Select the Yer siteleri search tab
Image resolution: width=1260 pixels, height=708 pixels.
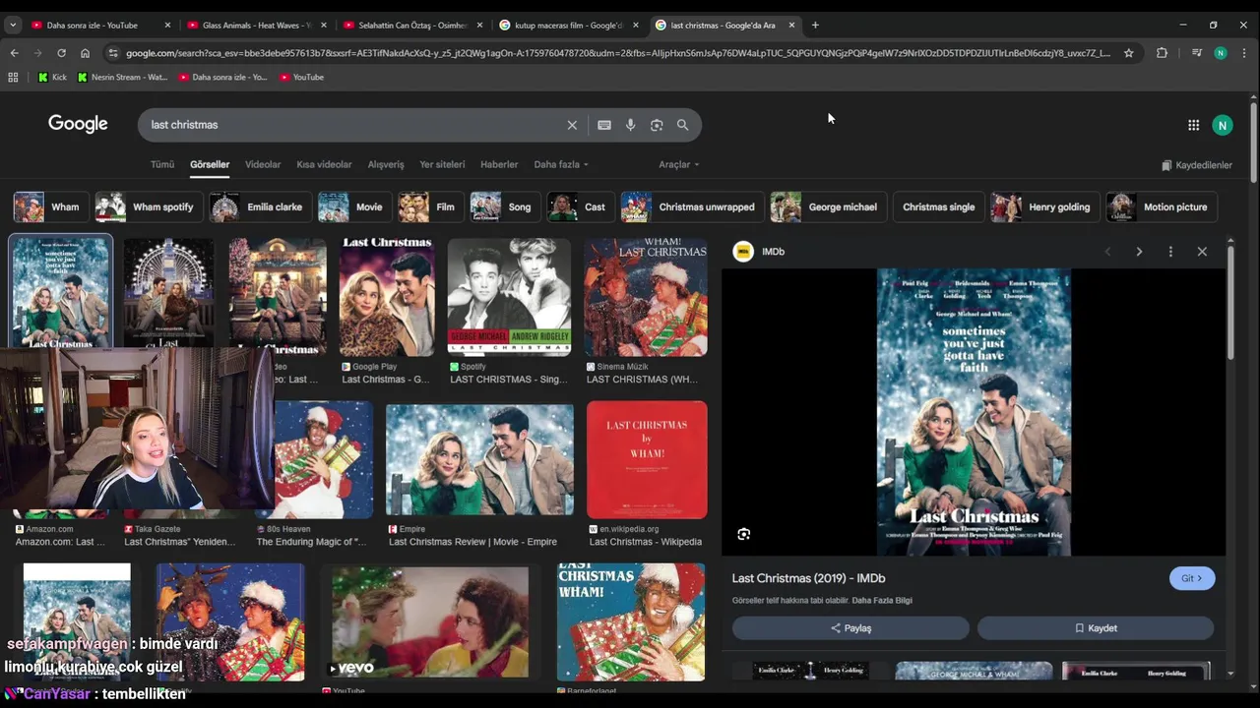click(x=442, y=164)
